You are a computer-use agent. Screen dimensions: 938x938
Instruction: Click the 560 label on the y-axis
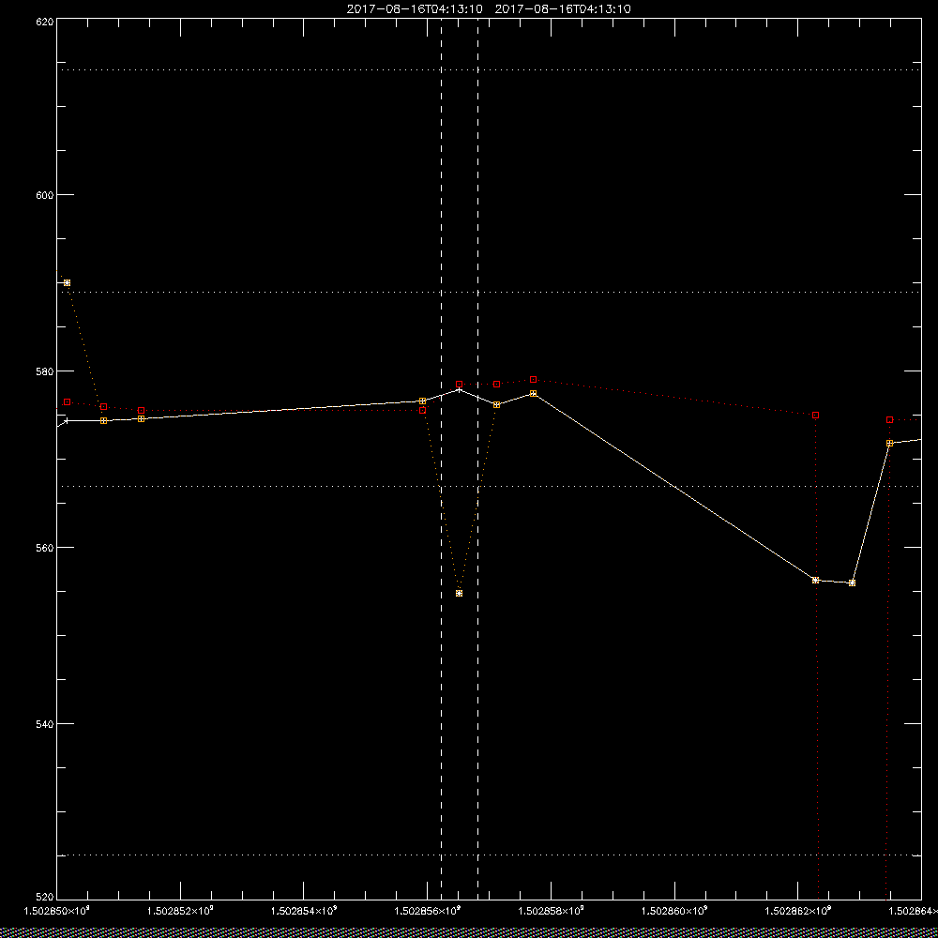(45, 548)
